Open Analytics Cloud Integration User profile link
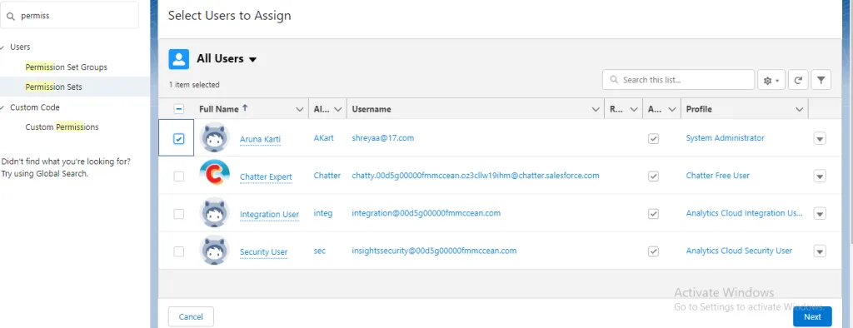The width and height of the screenshot is (853, 328). [x=744, y=213]
